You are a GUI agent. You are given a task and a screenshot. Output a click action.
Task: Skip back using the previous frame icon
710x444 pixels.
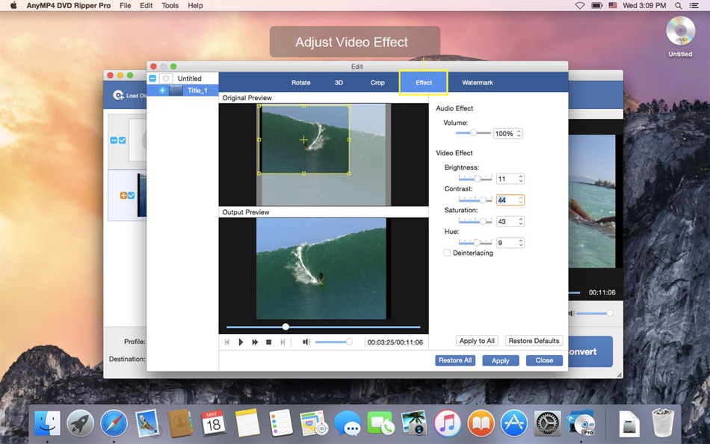pos(227,342)
